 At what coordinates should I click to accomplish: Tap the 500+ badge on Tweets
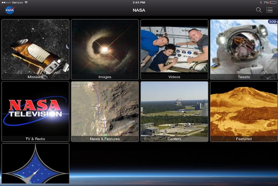pyautogui.click(x=273, y=22)
